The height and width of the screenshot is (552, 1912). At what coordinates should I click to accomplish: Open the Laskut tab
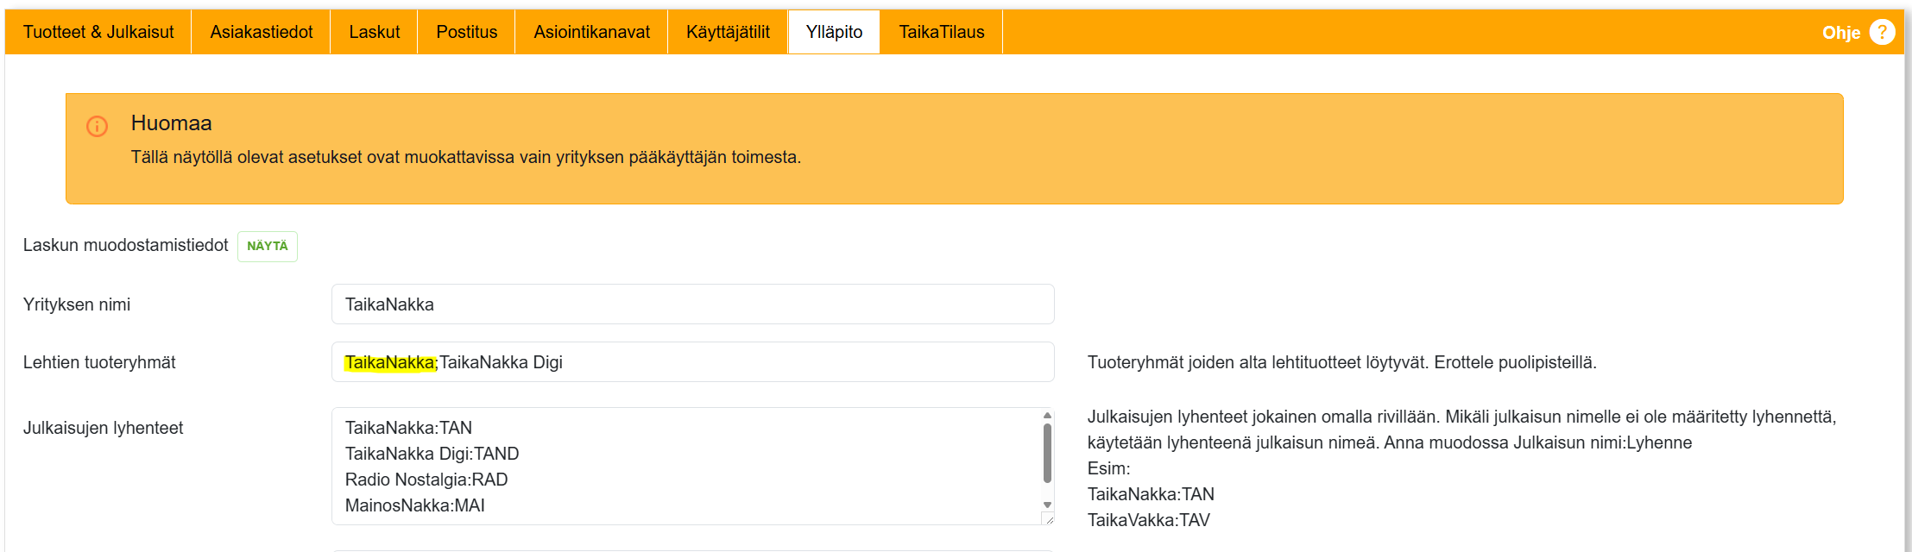pos(374,32)
